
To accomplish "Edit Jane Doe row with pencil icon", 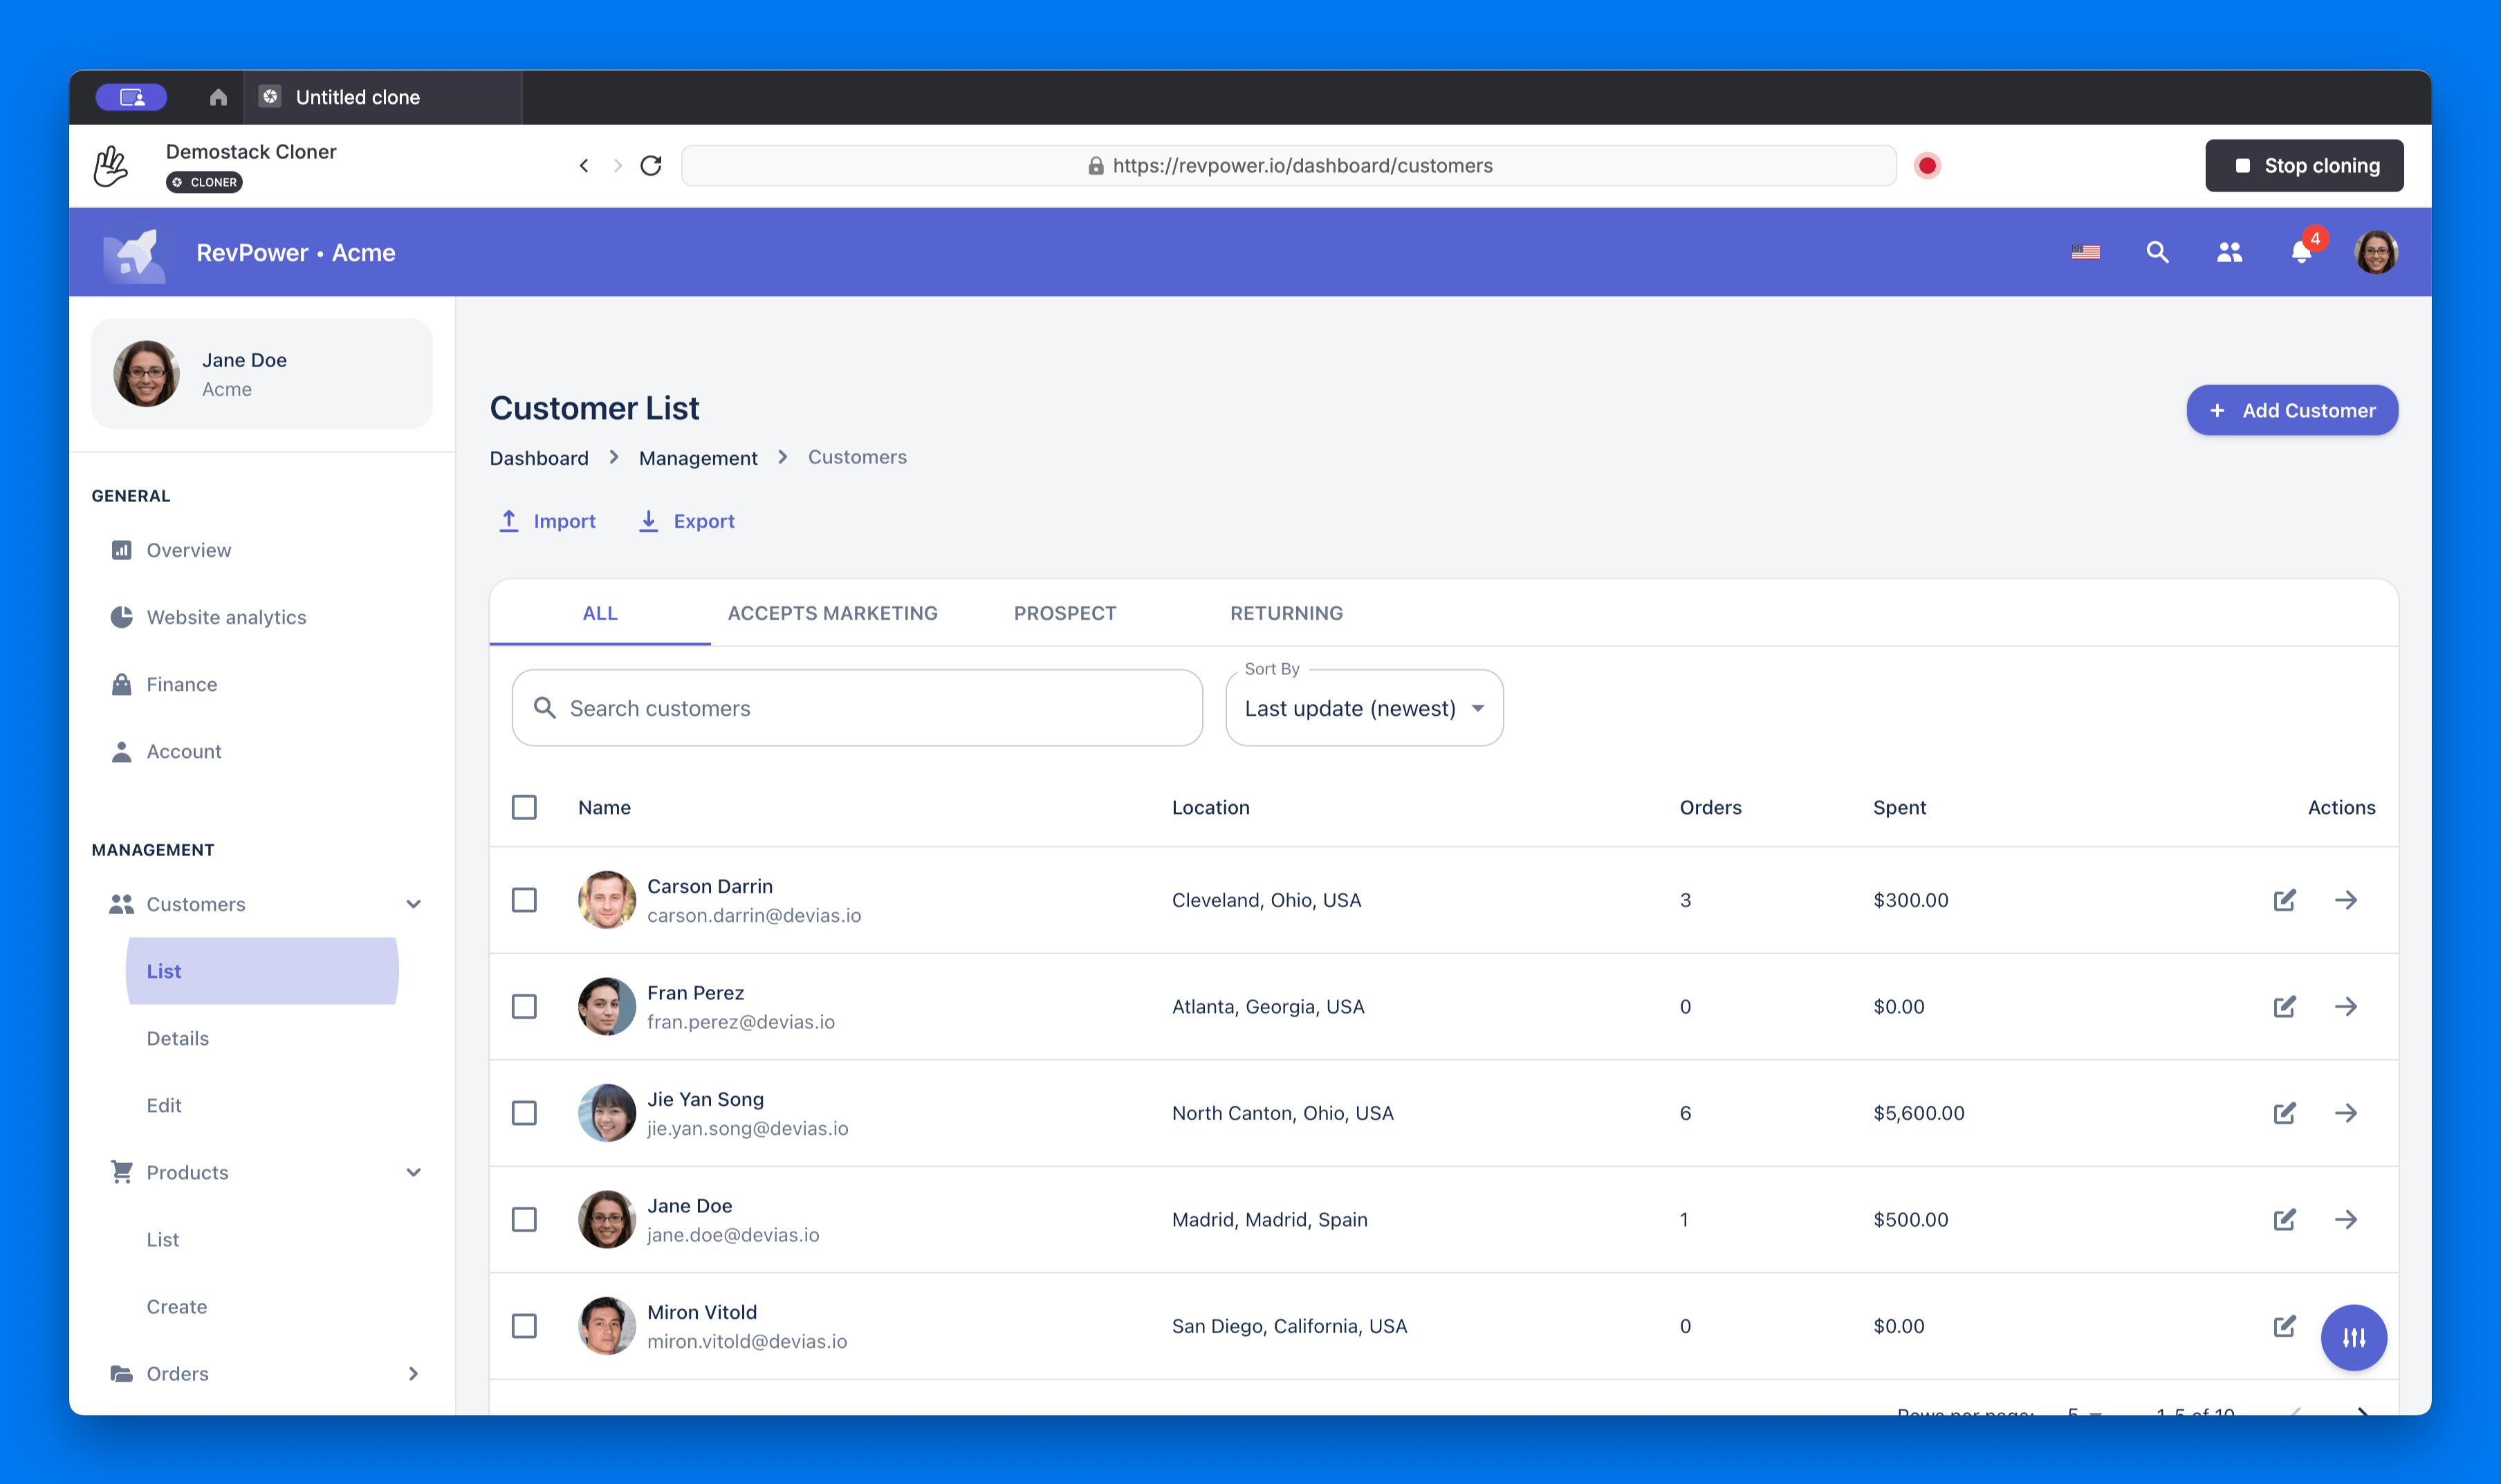I will 2284,1219.
